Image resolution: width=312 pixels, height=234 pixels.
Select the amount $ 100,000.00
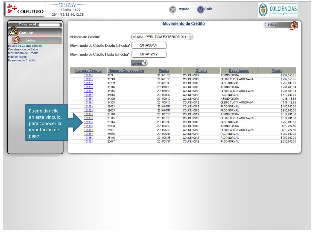(288, 106)
